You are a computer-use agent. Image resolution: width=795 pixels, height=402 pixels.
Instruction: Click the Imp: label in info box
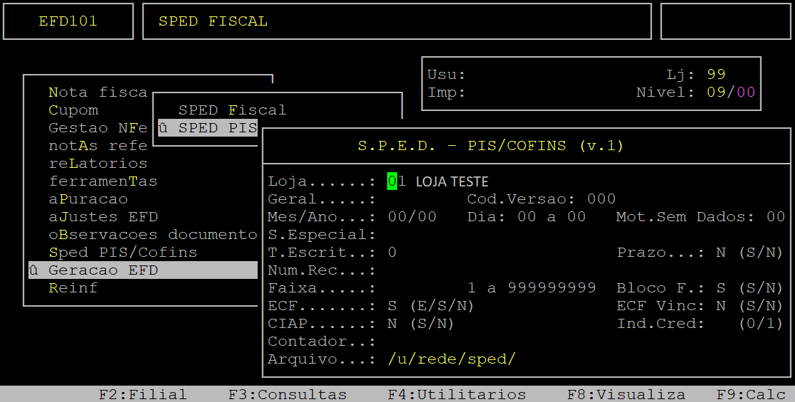click(x=446, y=92)
